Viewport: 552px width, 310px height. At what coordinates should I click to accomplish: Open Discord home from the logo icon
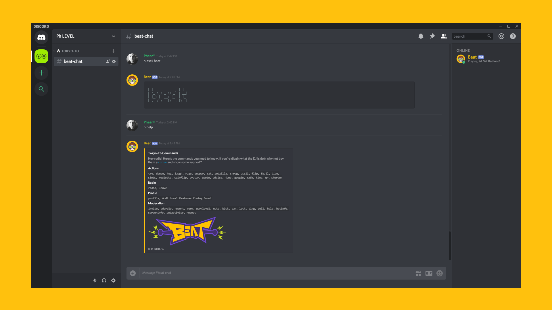(x=41, y=37)
